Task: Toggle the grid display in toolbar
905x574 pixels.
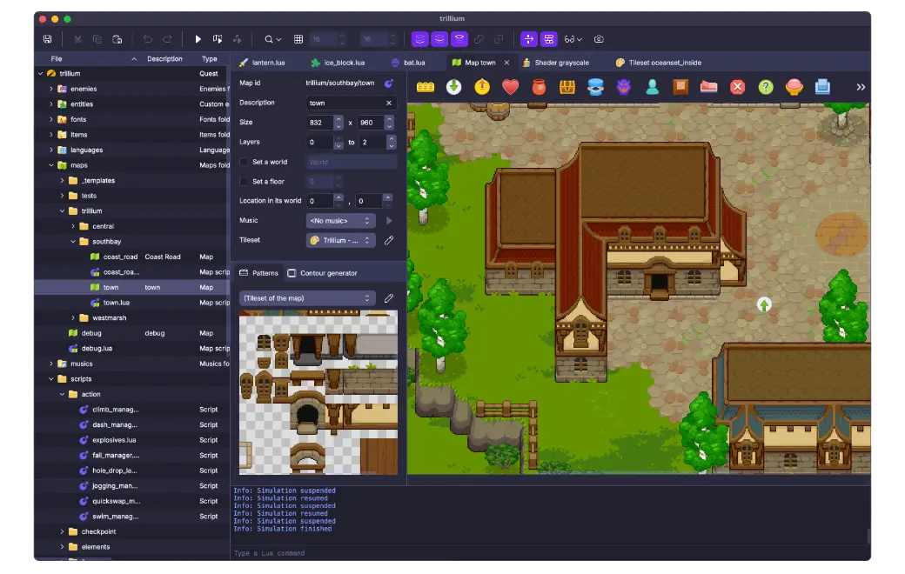Action: pyautogui.click(x=298, y=39)
